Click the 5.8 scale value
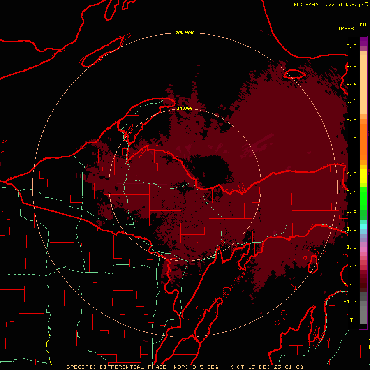Screen dimensions: 370x370 click(351, 138)
